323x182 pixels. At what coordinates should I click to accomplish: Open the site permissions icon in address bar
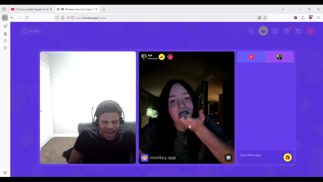(x=68, y=18)
